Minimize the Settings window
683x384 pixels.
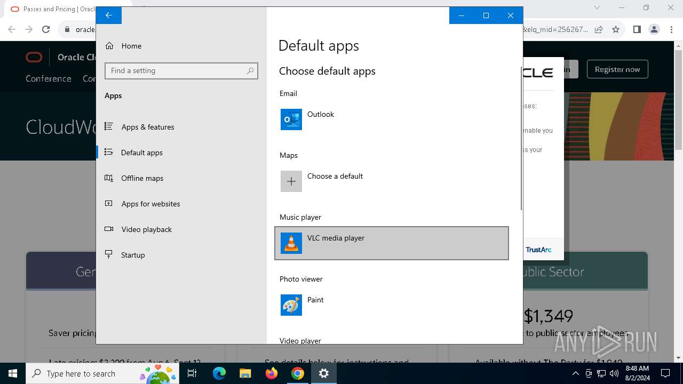click(462, 15)
